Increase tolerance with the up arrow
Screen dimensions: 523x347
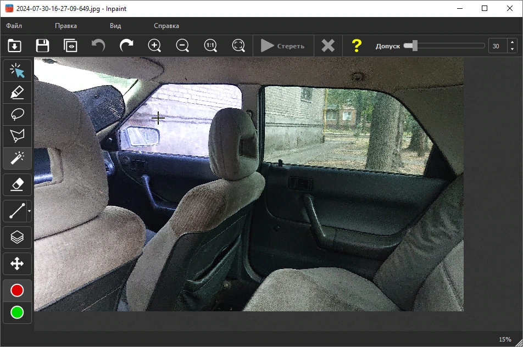tap(513, 42)
